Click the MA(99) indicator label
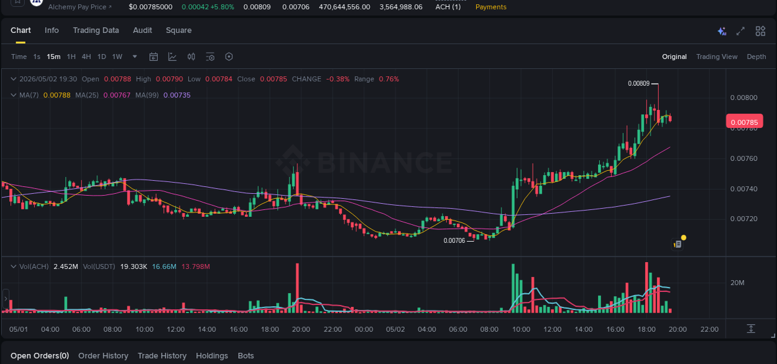Viewport: 777px width, 364px height. [147, 95]
